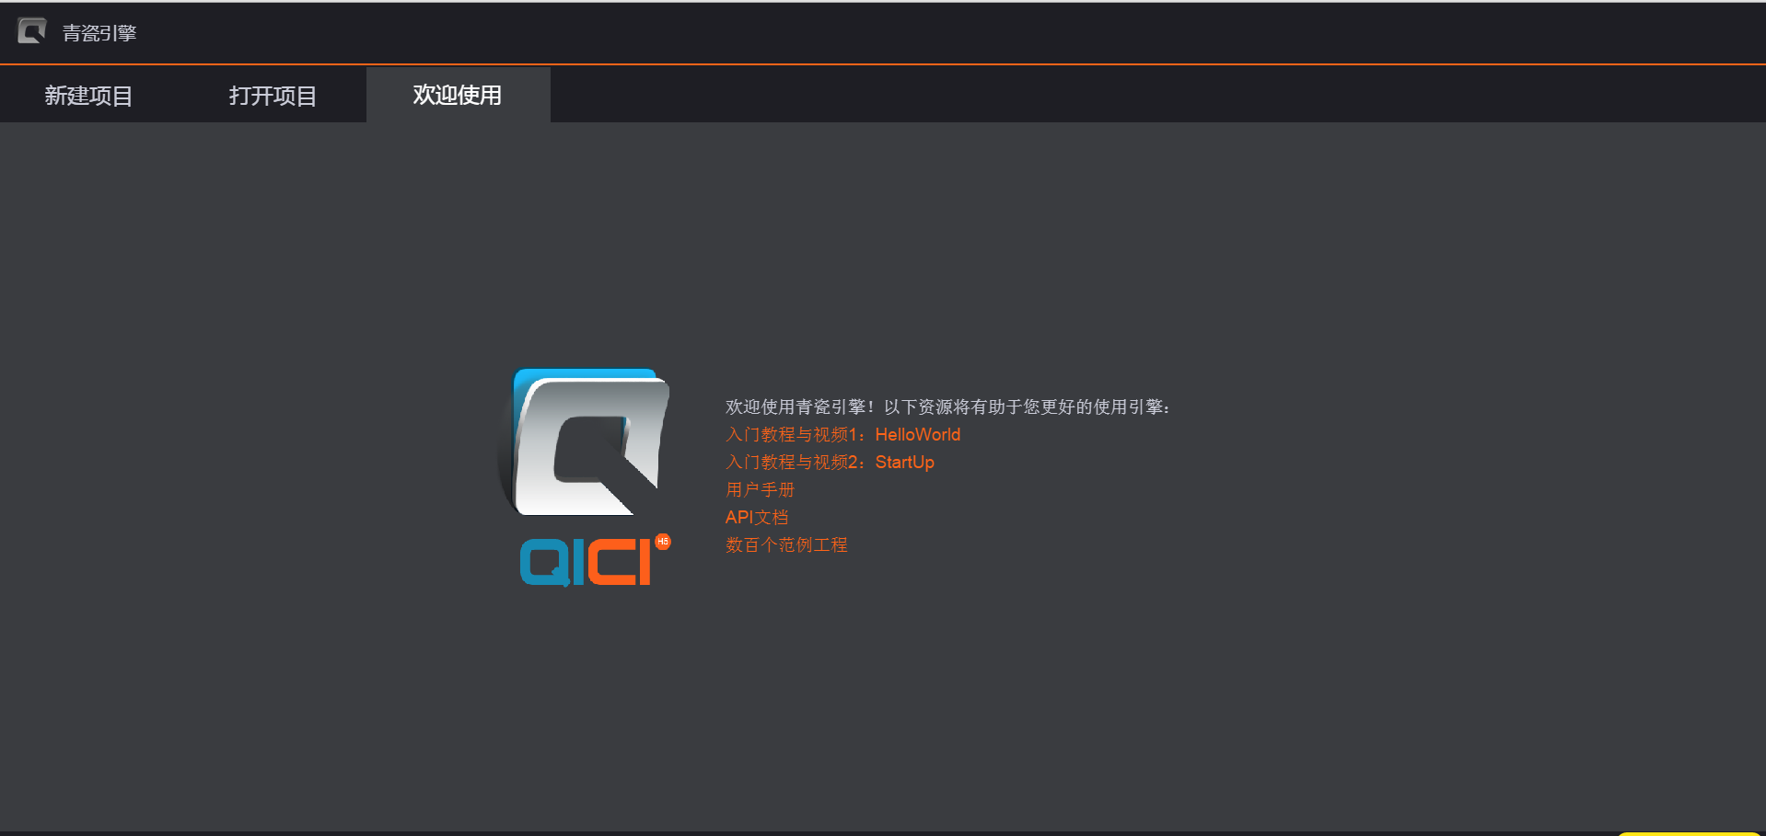The width and height of the screenshot is (1766, 836).
Task: Open the API文档 link
Action: pos(757,517)
